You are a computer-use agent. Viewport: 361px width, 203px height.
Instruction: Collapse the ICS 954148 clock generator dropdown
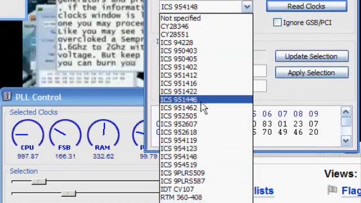click(247, 7)
